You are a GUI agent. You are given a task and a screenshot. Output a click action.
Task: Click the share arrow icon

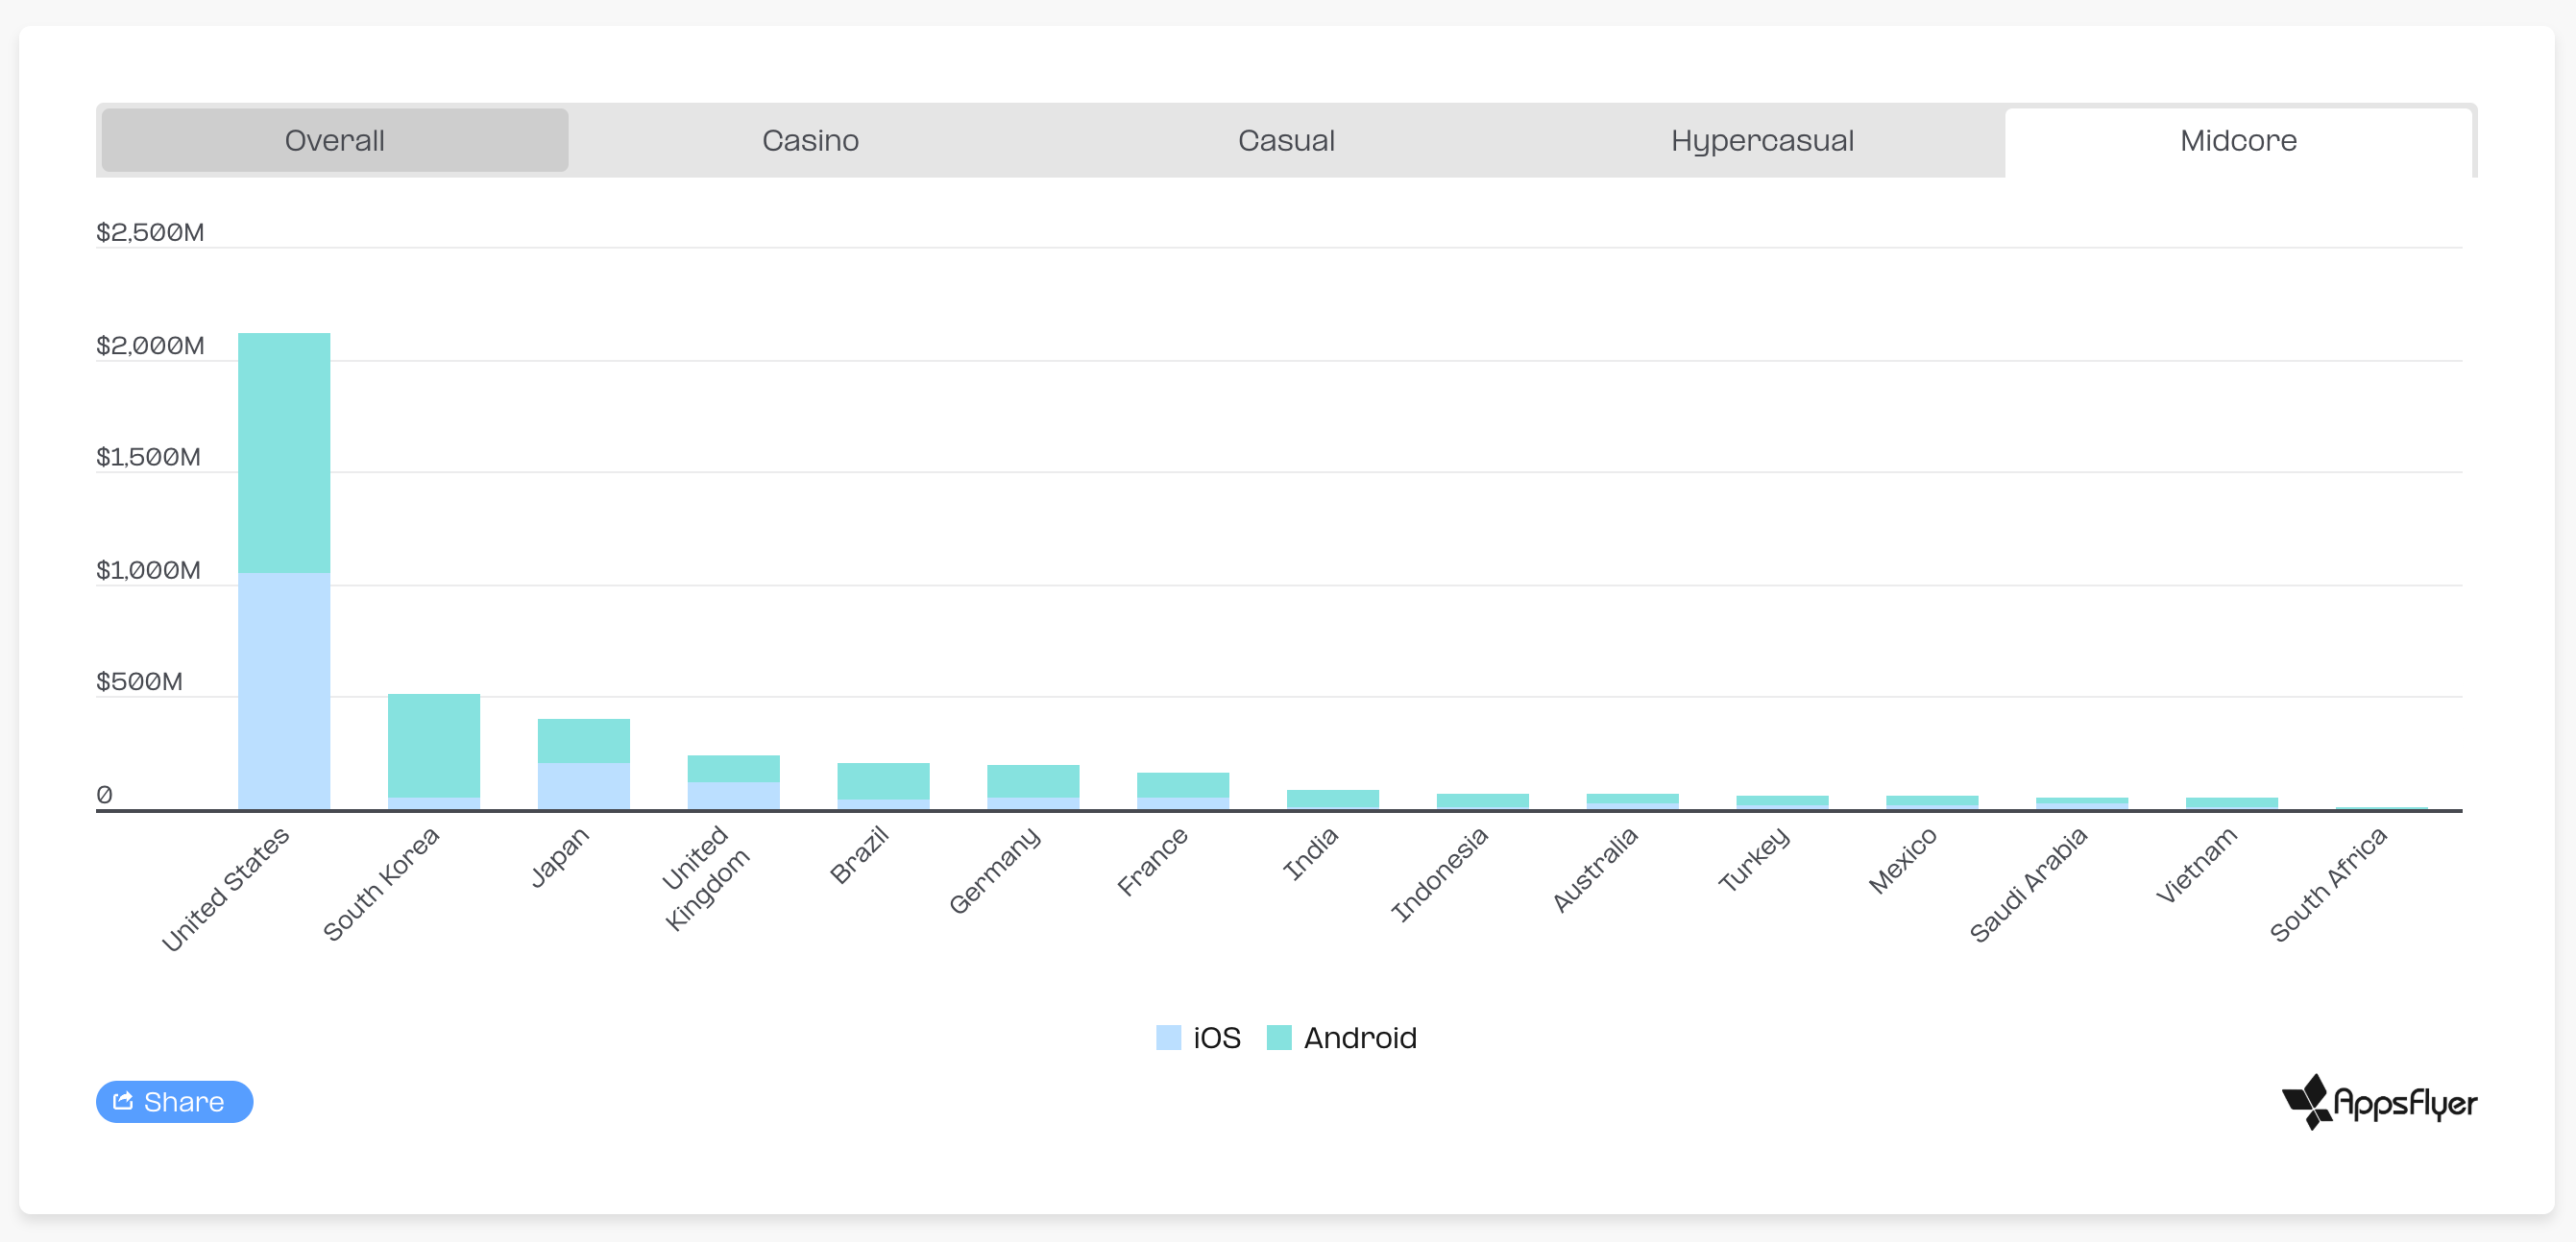tap(123, 1101)
